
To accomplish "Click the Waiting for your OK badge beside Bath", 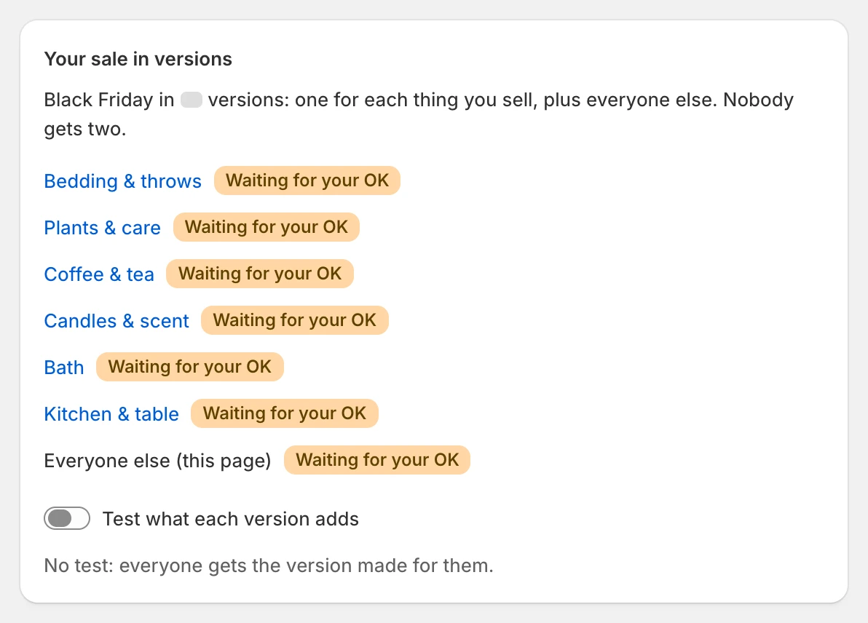I will (x=190, y=366).
